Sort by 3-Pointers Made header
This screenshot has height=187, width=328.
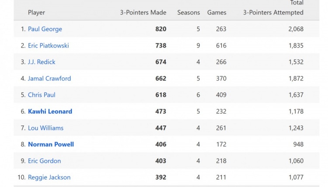coord(143,13)
